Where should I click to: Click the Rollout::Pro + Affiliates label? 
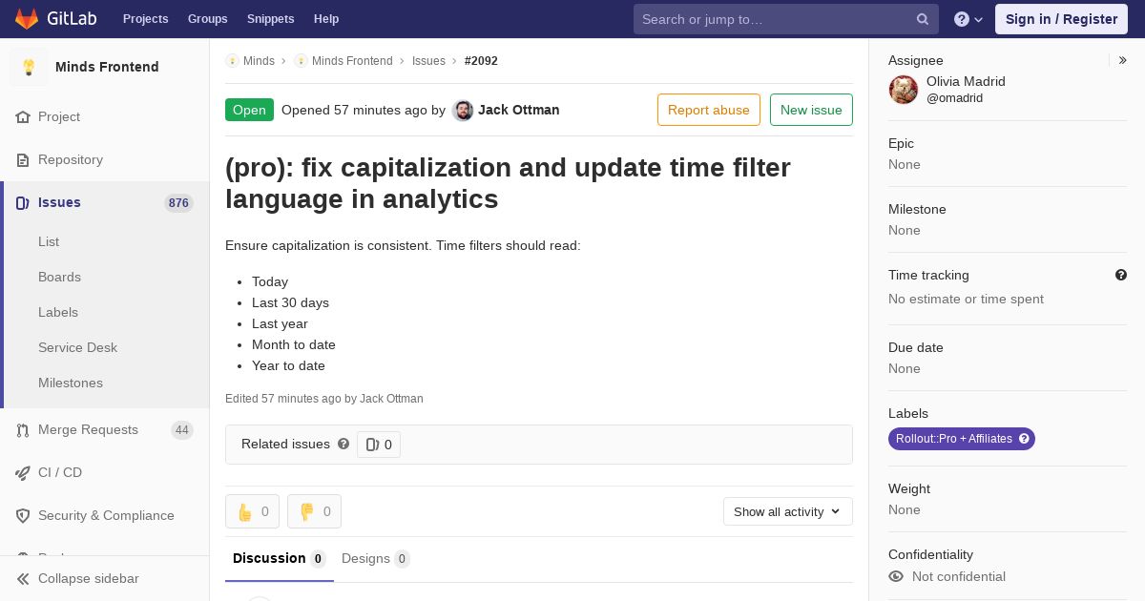coord(953,439)
